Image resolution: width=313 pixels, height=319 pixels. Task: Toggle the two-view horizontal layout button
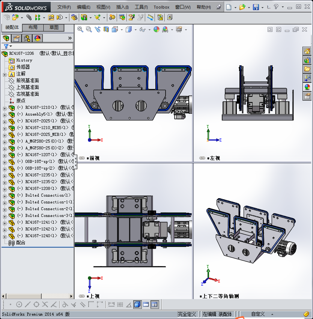click(146, 305)
